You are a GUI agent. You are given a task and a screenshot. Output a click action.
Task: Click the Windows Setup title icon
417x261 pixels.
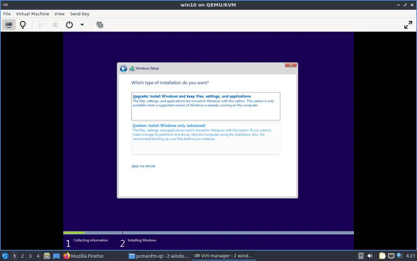(x=132, y=69)
